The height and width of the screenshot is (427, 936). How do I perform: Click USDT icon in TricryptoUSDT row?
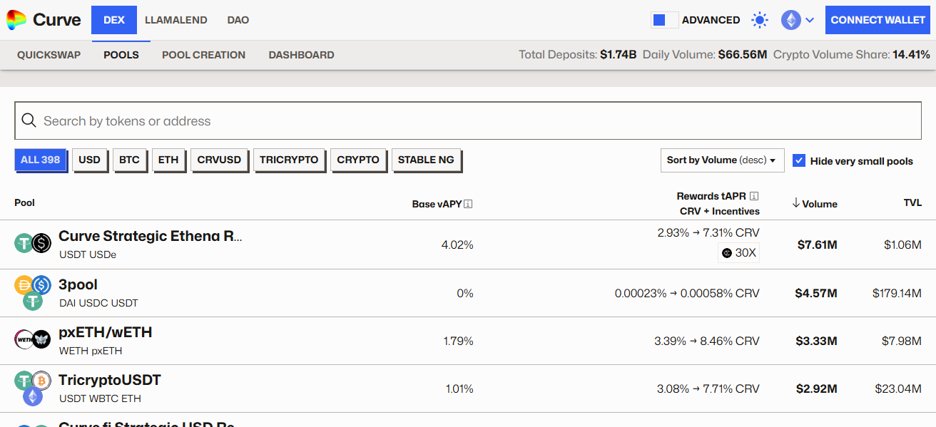pos(24,381)
